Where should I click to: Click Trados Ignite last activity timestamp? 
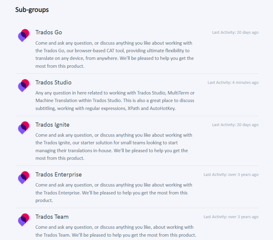tap(235, 125)
